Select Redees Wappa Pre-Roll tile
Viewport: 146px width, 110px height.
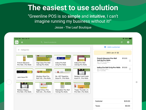[x=24, y=88]
